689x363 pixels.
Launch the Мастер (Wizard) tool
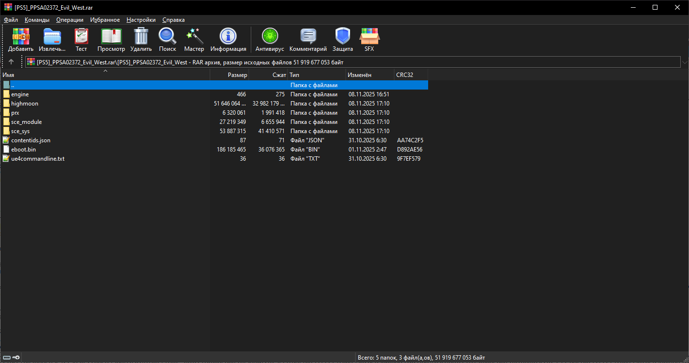194,40
